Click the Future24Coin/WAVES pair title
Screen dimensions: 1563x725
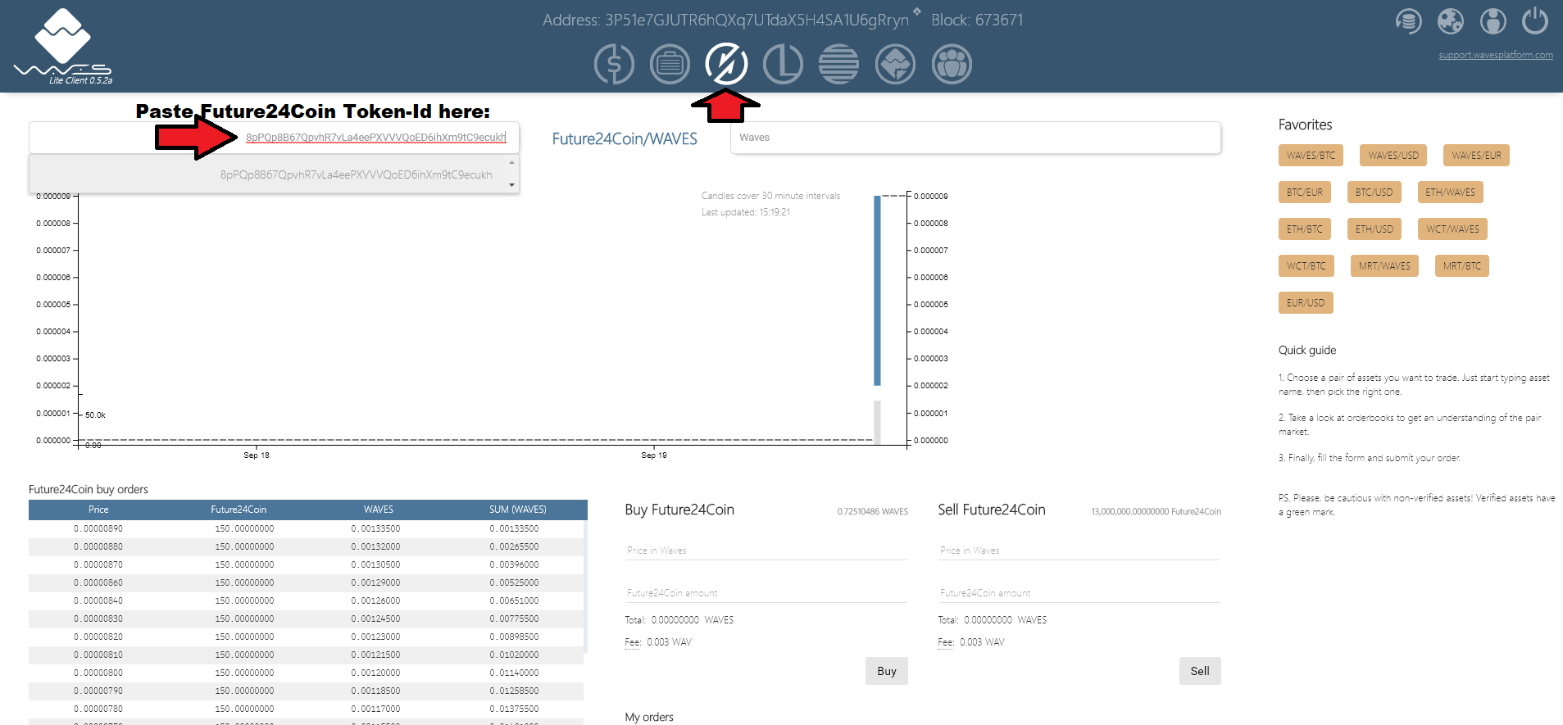625,139
